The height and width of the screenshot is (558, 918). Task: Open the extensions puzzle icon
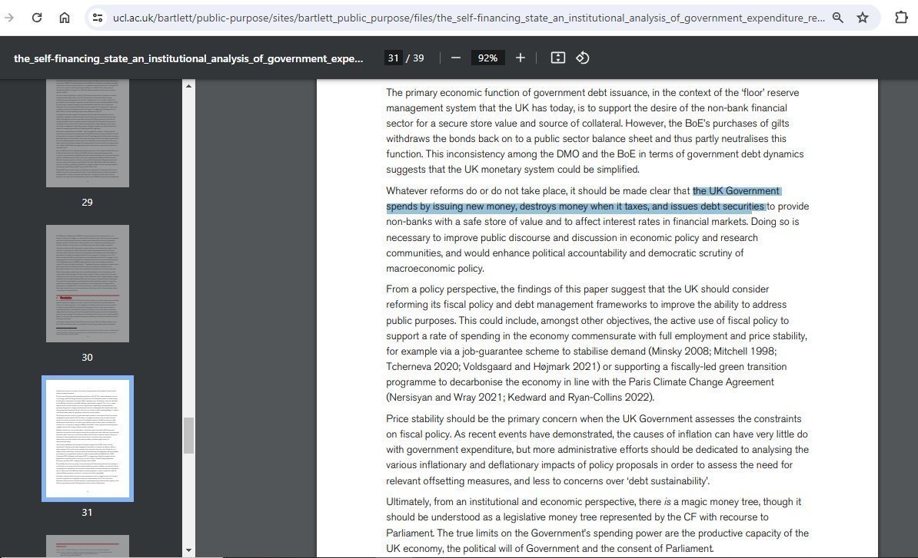902,18
